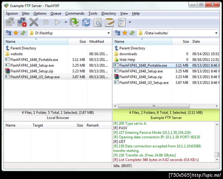Viewport: 223px width, 179px height.
Task: Click log pane scroll up arrow
Action: (217, 125)
